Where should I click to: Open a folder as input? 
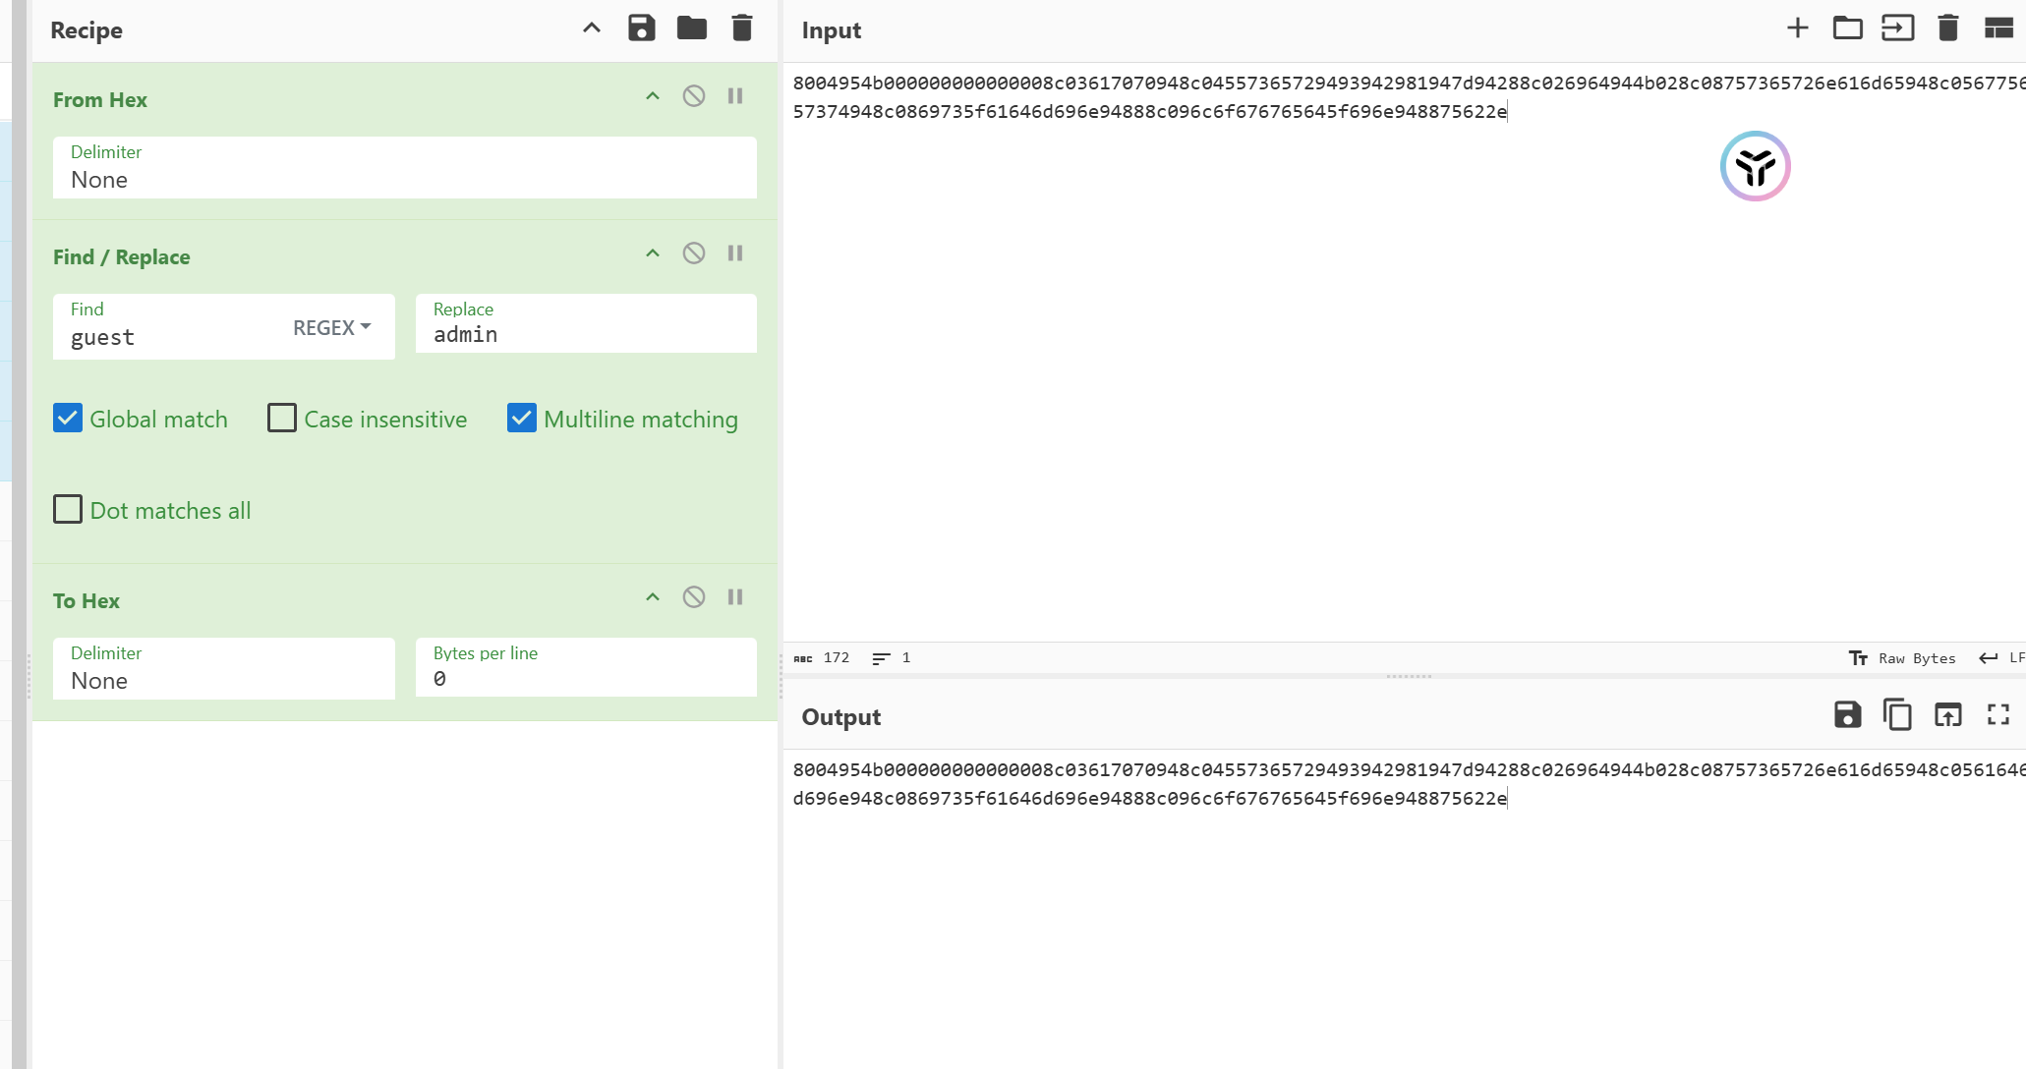1847,28
